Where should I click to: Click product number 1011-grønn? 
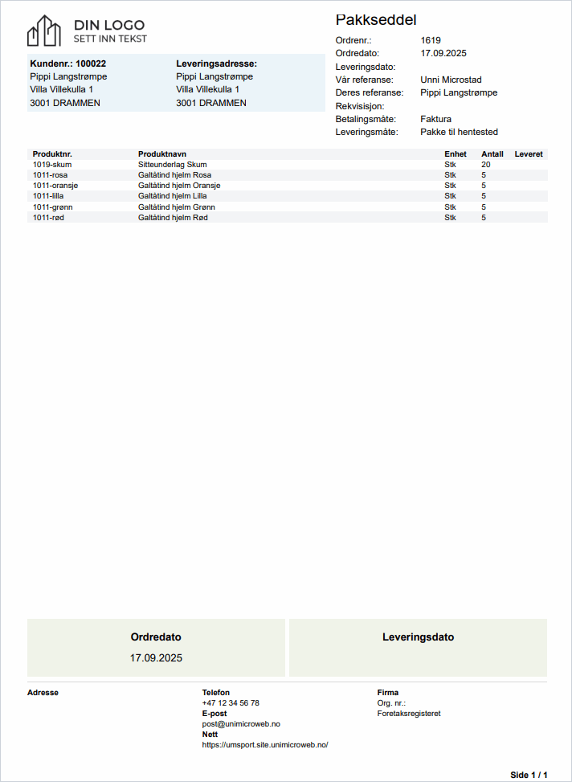click(52, 207)
